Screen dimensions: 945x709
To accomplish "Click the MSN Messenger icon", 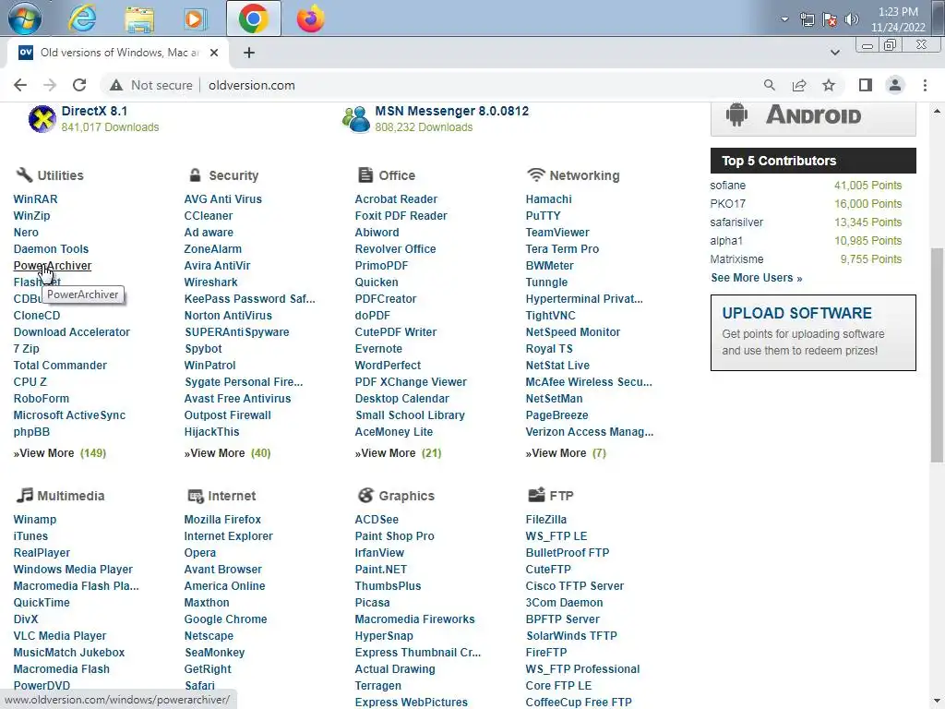I will pos(355,119).
